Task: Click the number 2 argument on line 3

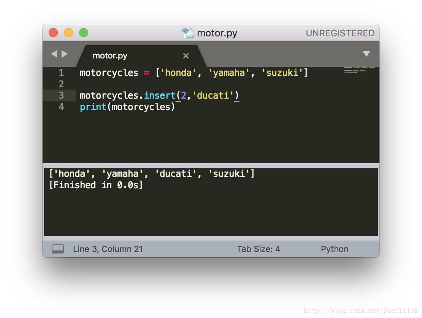Action: pos(184,95)
